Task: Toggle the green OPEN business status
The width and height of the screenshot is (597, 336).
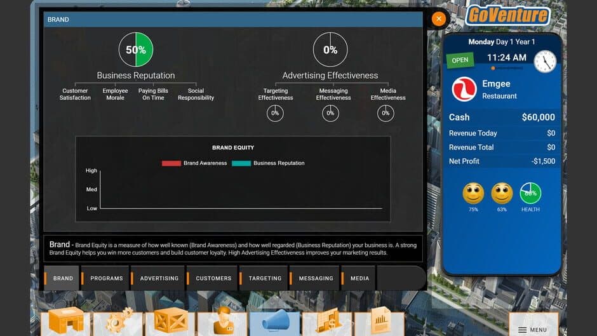Action: pyautogui.click(x=460, y=60)
